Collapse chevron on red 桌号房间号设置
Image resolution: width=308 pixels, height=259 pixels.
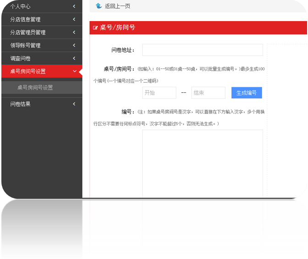tap(75, 71)
